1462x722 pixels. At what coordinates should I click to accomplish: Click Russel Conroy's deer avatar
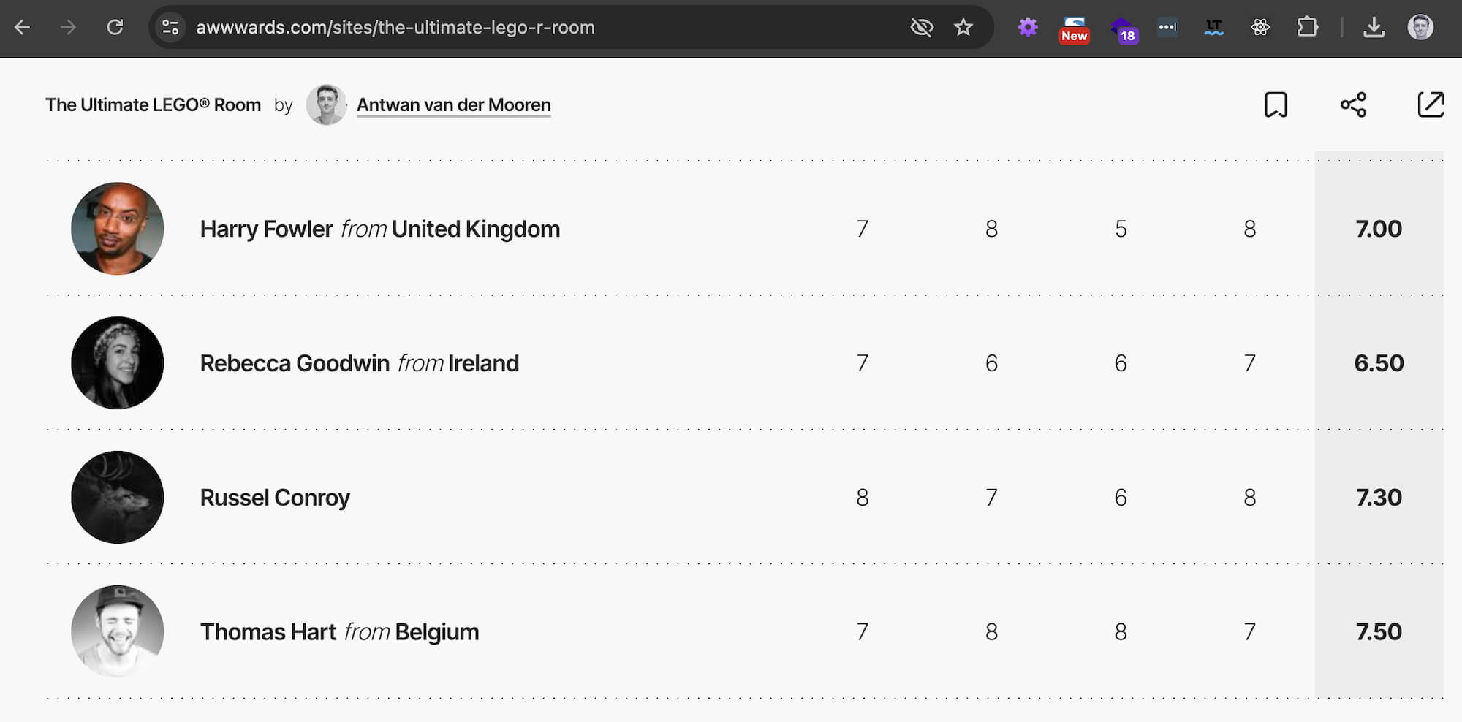coord(117,498)
